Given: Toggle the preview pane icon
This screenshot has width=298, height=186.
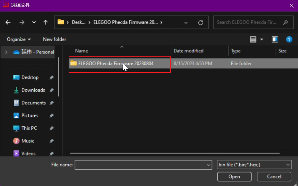Looking at the screenshot, I should 275,39.
